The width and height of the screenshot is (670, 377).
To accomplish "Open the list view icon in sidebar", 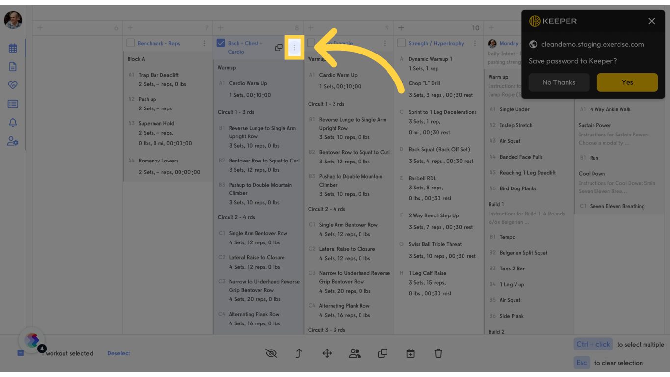I will point(13,104).
